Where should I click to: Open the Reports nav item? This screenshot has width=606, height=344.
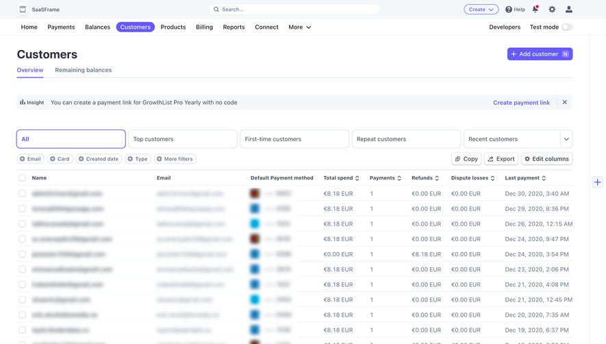tap(233, 27)
